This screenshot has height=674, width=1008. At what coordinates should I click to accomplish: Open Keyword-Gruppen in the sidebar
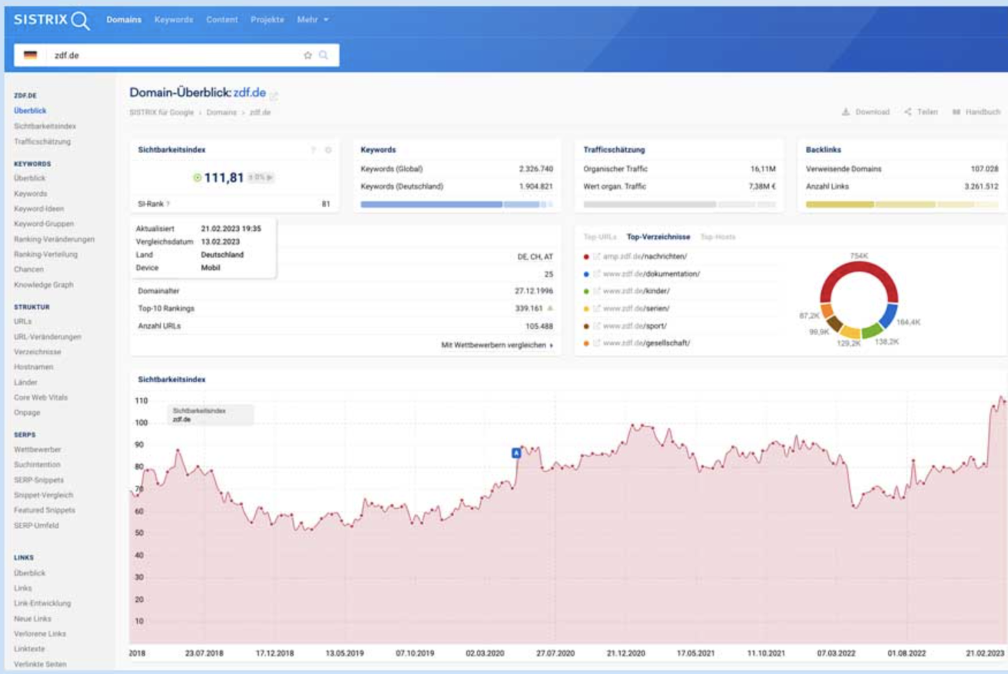[44, 224]
